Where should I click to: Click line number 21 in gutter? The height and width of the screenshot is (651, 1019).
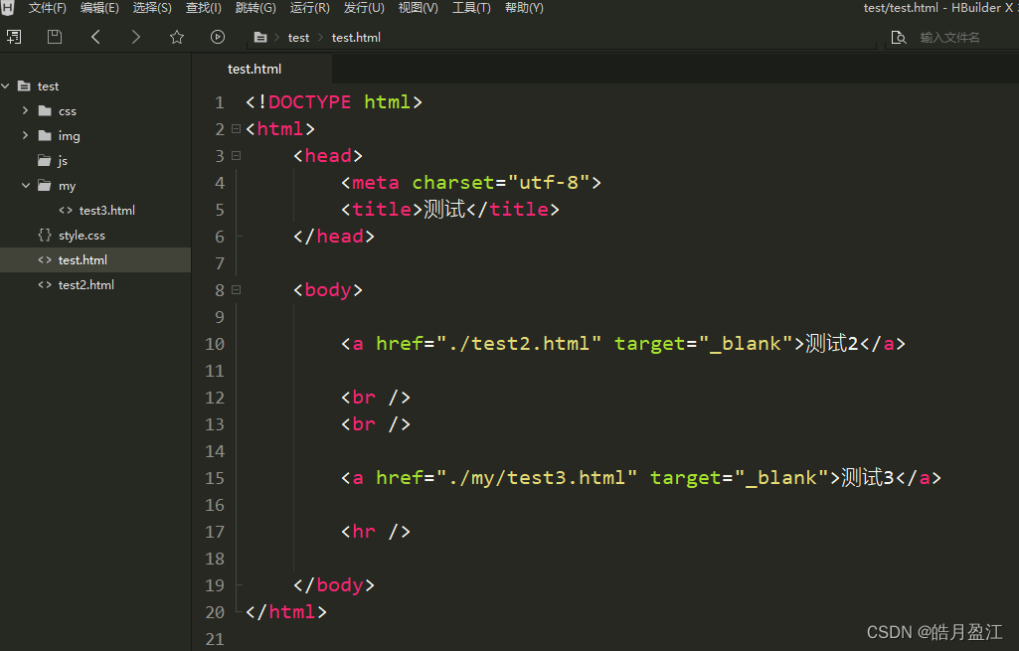[215, 639]
